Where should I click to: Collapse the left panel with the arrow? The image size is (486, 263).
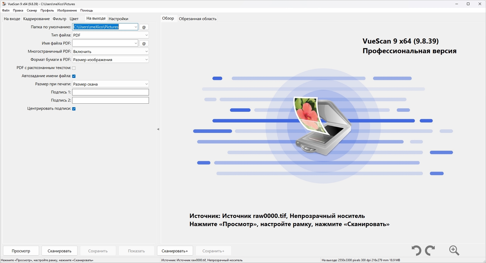click(158, 129)
